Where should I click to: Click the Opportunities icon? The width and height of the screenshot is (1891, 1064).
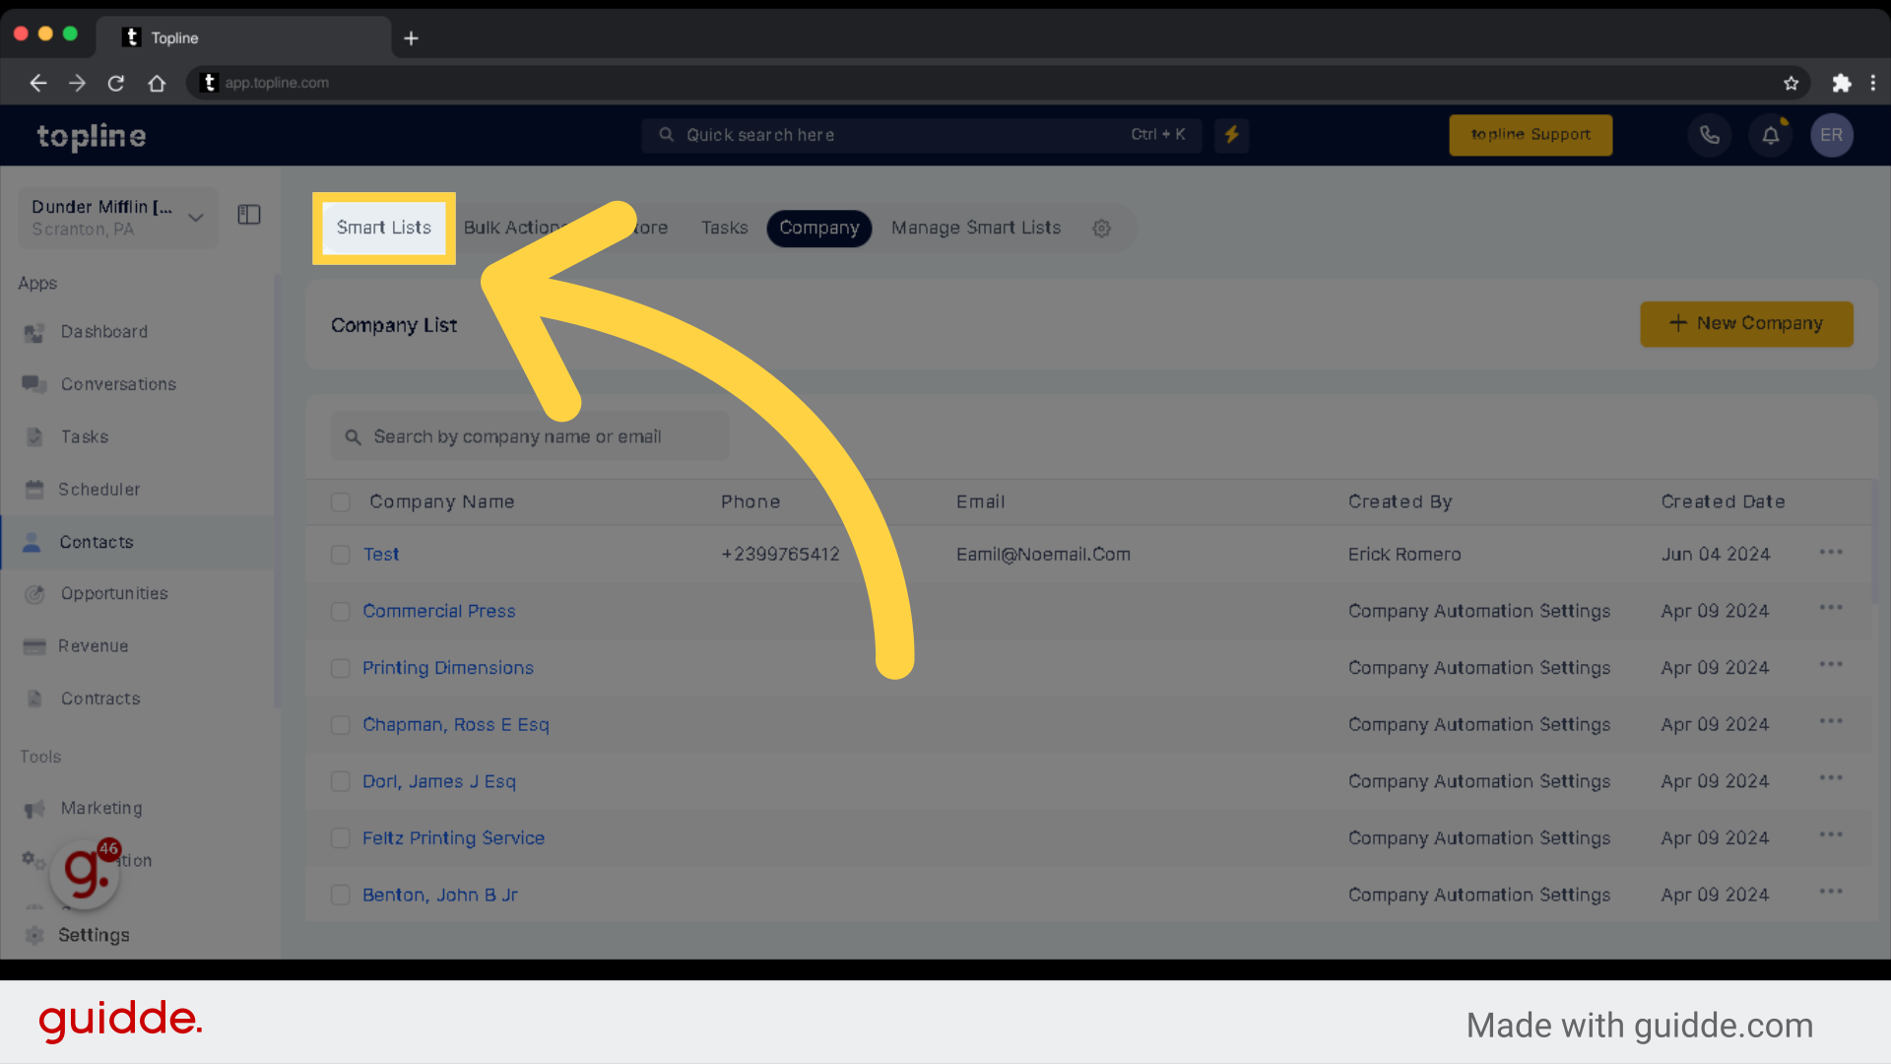34,594
